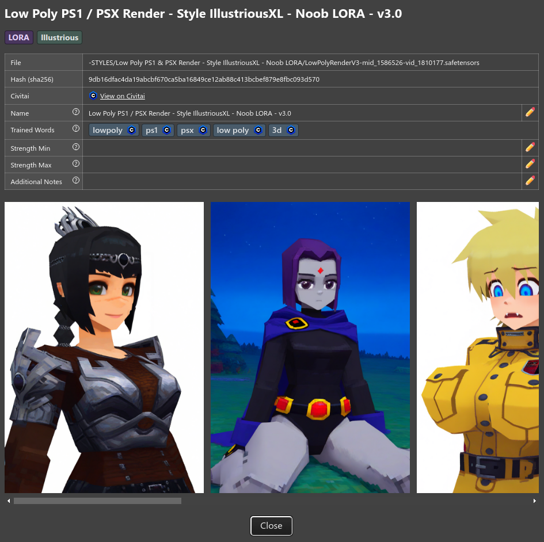This screenshot has height=542, width=544.
Task: Click the Name value 'Low Poly PS1 / PSX Render' text
Action: tap(190, 113)
